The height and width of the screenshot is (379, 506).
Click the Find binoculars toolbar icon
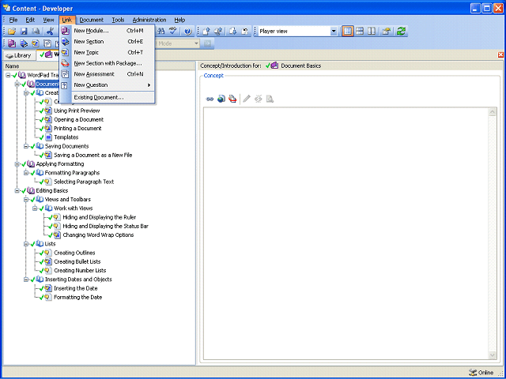[x=161, y=32]
